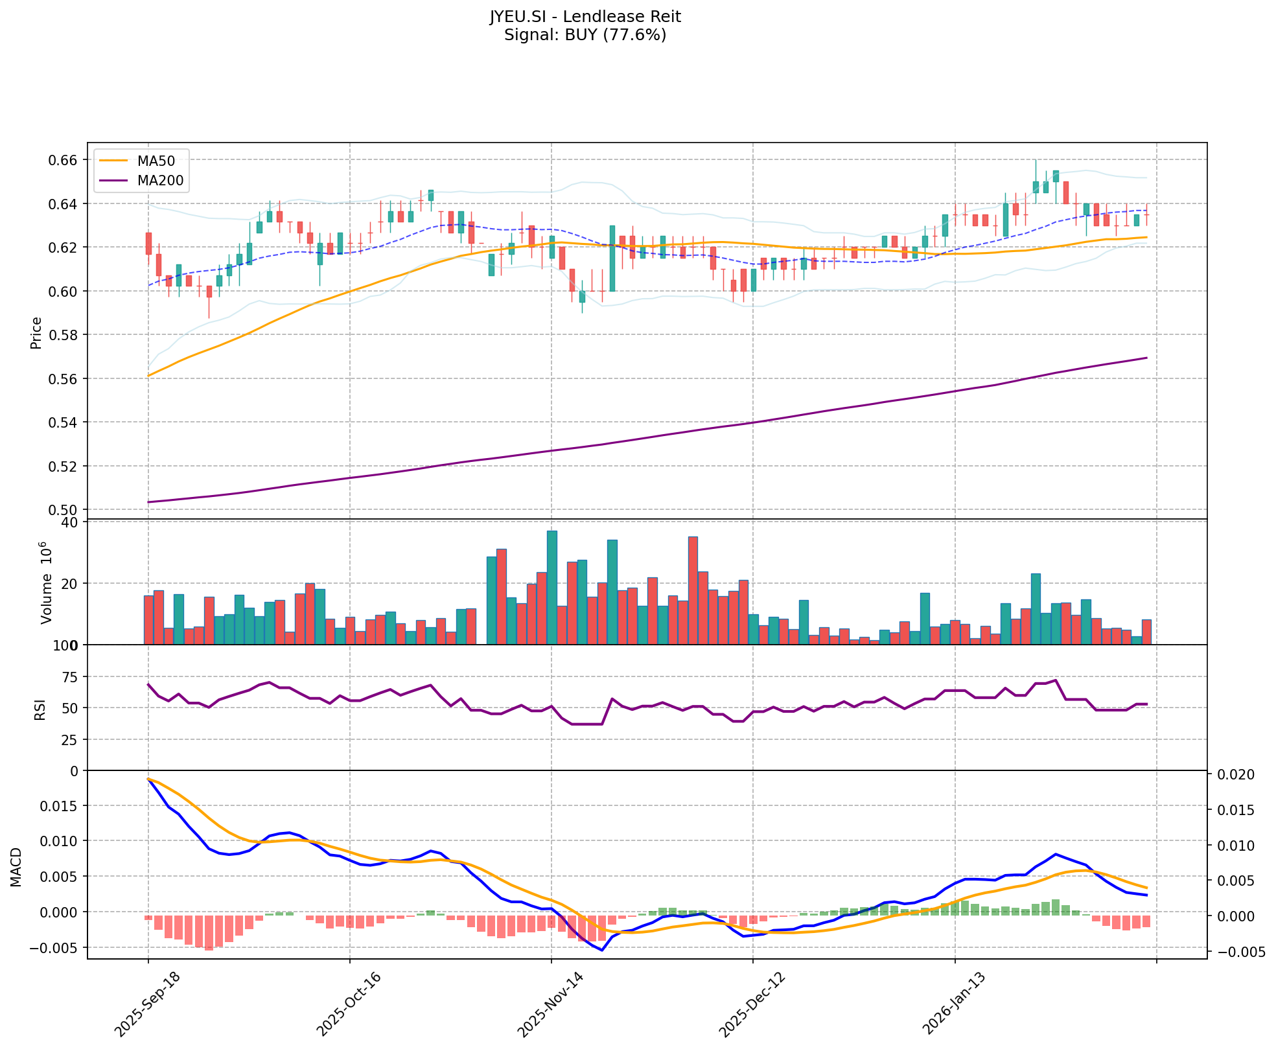Click the highest candlestick wick near 0.66
This screenshot has width=1276, height=1049.
(x=1036, y=170)
